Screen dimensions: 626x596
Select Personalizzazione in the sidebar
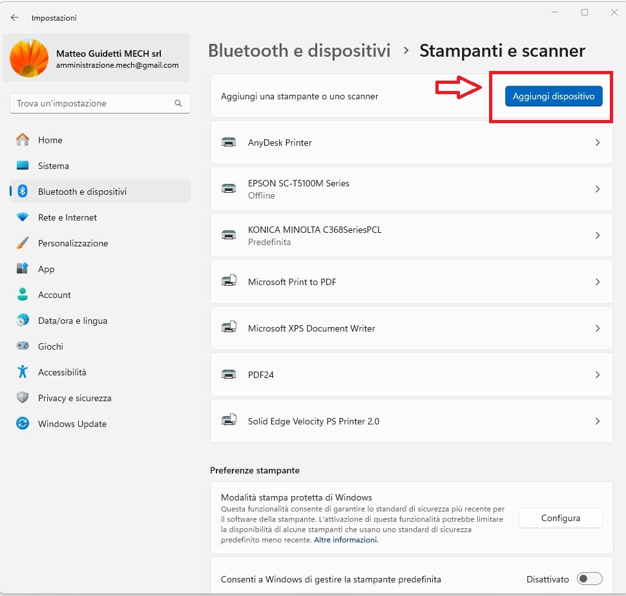73,243
